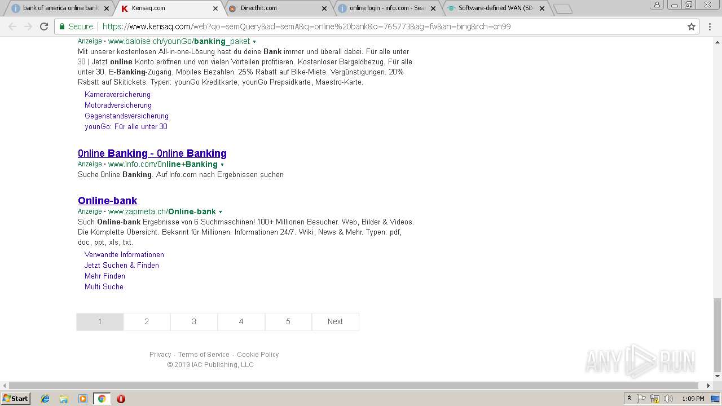Image resolution: width=722 pixels, height=406 pixels.
Task: Close the bank of america online tab
Action: (107, 8)
